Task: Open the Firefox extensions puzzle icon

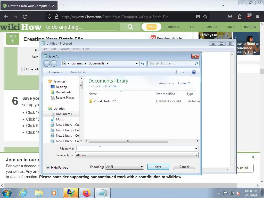Action: 239,16
